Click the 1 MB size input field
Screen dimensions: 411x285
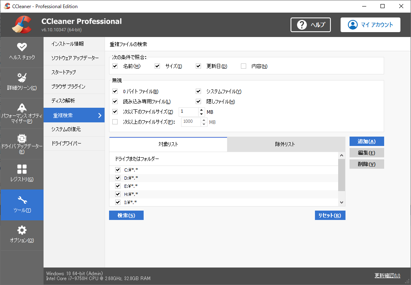click(x=189, y=112)
